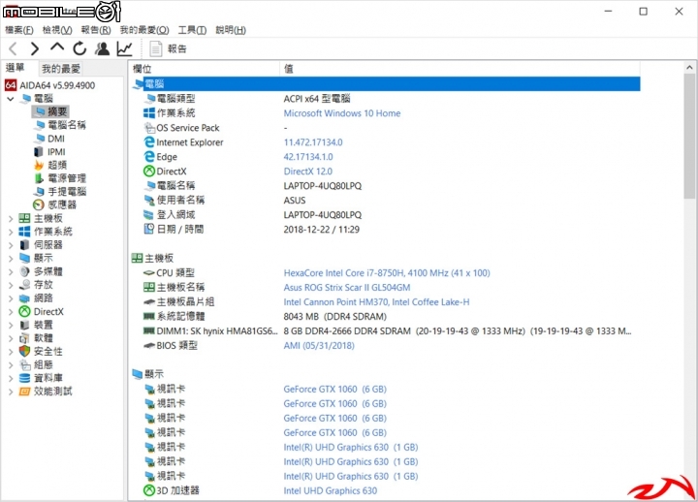
Task: Open the Internet Explorer version 11.472.17134.0 link
Action: coord(313,142)
